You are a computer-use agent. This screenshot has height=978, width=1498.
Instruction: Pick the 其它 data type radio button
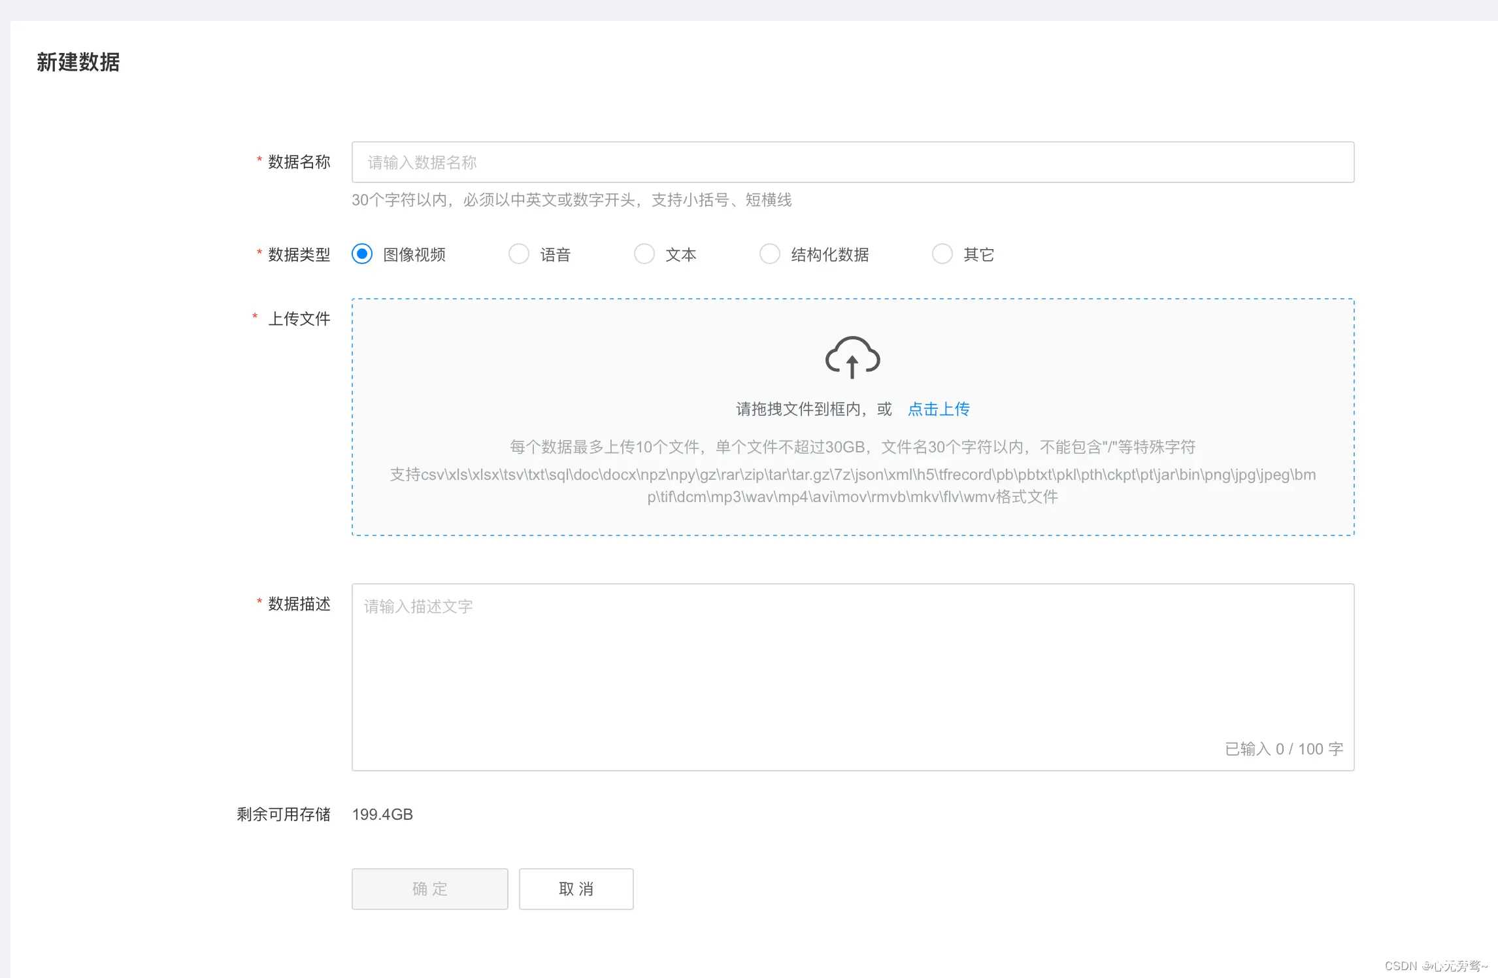[942, 254]
